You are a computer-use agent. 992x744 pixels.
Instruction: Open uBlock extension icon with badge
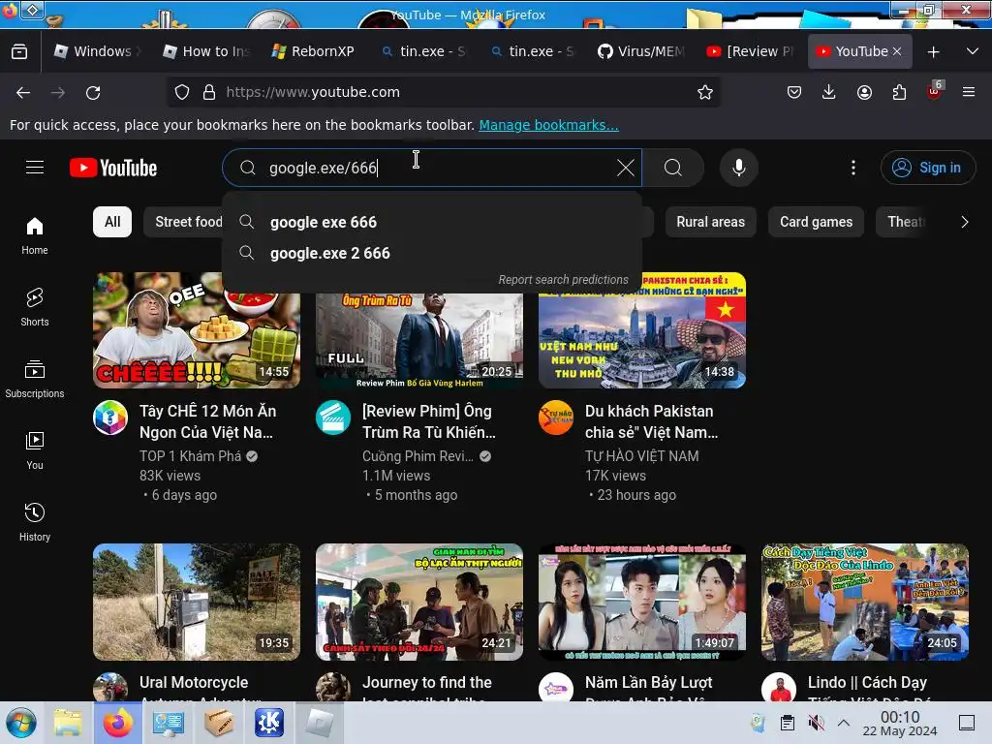point(935,91)
